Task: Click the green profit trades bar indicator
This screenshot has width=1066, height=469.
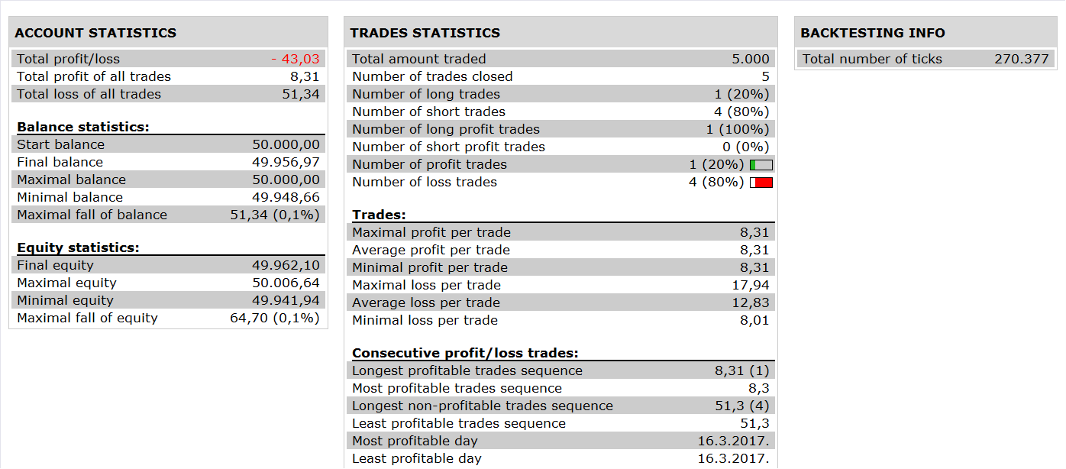Action: [x=761, y=165]
